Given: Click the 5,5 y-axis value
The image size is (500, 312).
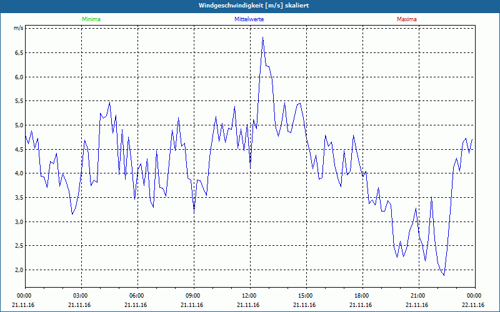Looking at the screenshot, I should [19, 101].
